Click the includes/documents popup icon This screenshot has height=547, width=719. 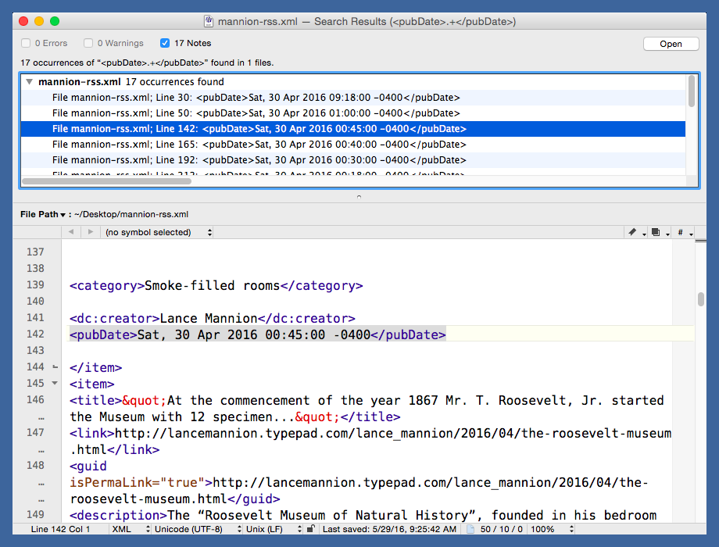pos(658,232)
